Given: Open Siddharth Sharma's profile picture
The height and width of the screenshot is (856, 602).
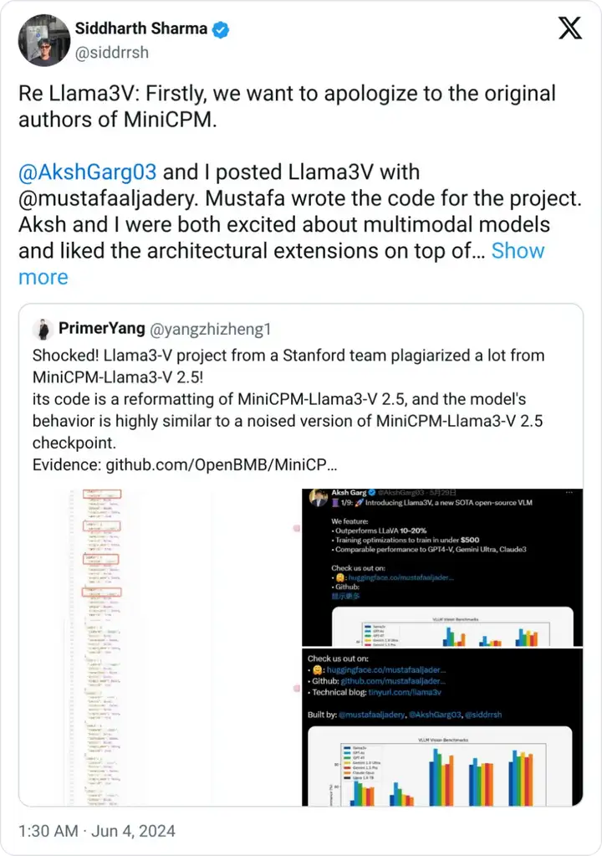Looking at the screenshot, I should coord(44,40).
